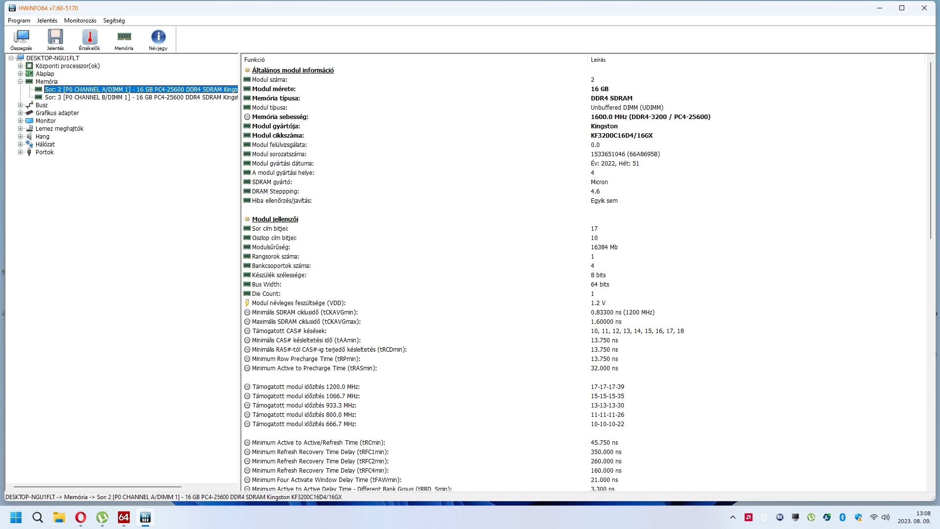Select the Memória sebesség row
The width and height of the screenshot is (940, 529).
point(585,117)
